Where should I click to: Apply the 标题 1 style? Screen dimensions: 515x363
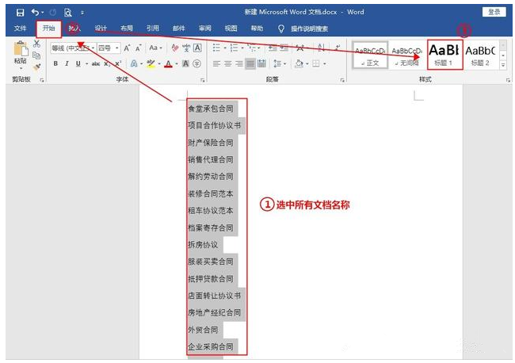pos(444,54)
